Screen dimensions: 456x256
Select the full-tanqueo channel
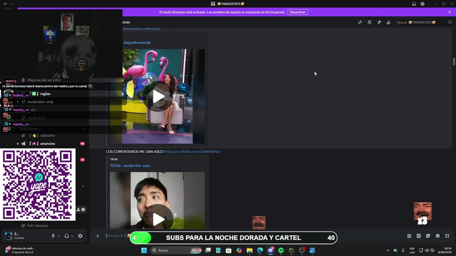coord(37,225)
